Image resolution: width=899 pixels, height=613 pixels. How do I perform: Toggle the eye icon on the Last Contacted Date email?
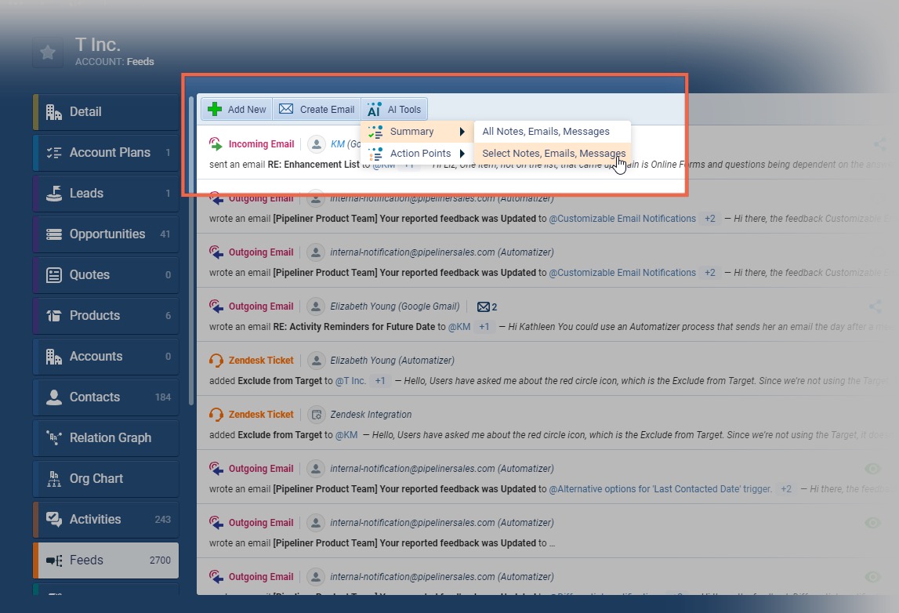(872, 469)
